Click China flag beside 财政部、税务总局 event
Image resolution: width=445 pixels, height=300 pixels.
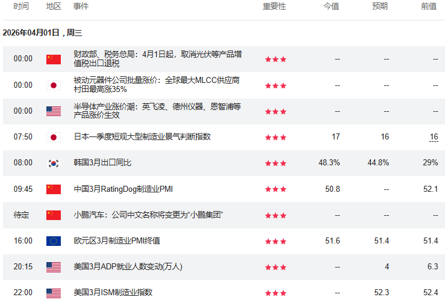coord(54,59)
